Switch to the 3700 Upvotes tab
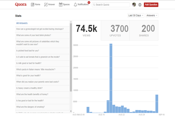This screenshot has height=118, width=175. (115, 30)
